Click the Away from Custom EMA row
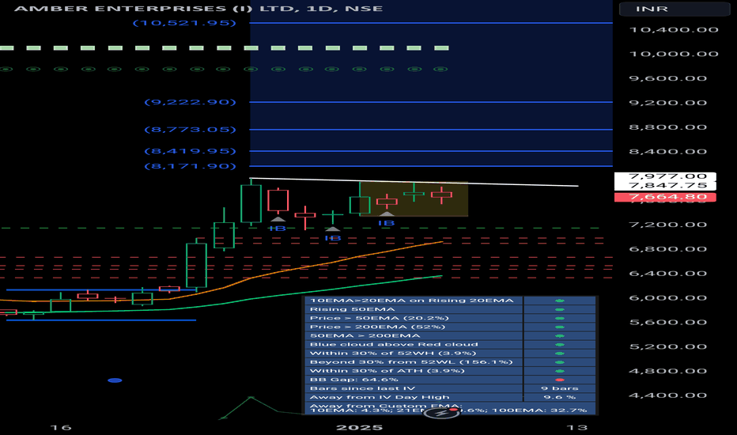 pyautogui.click(x=450, y=408)
